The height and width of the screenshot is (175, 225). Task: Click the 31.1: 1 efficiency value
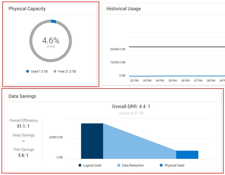23,126
